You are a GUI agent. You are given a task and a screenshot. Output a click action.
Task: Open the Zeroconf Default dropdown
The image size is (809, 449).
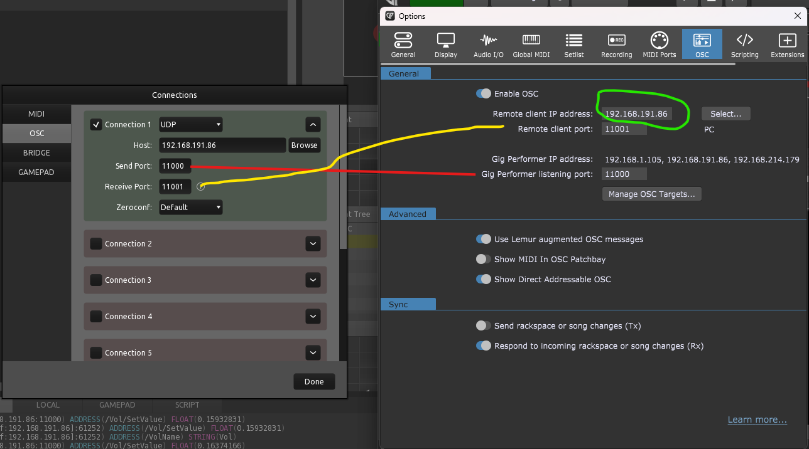tap(190, 208)
